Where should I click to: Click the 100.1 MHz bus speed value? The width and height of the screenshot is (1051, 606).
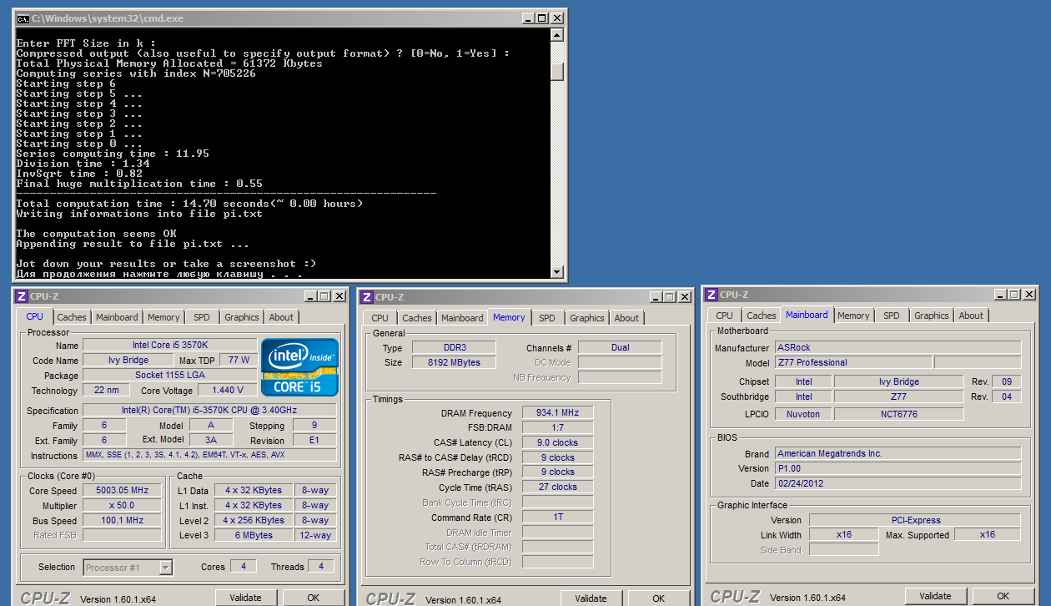122,521
